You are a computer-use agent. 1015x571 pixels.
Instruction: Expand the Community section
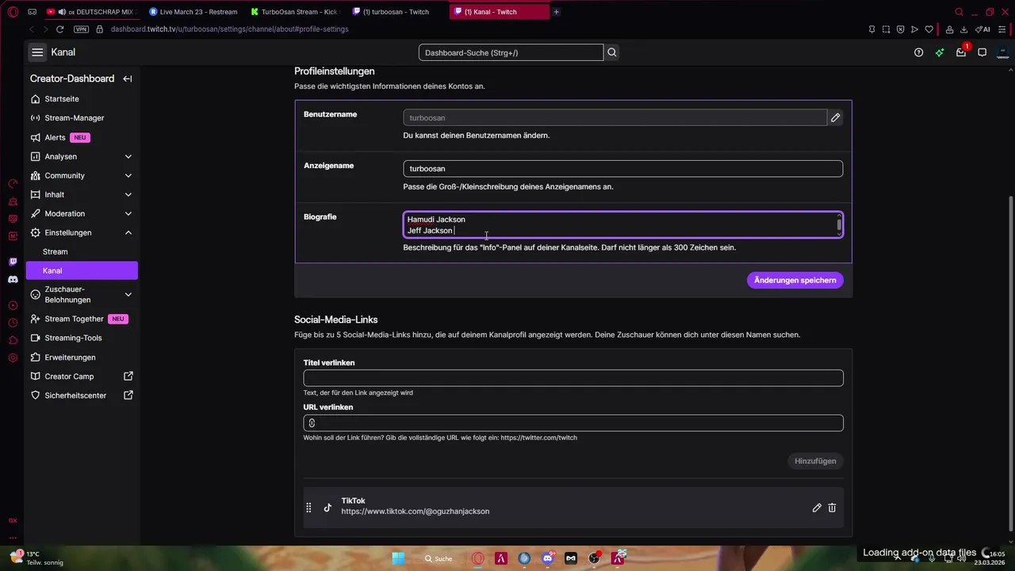(x=128, y=175)
